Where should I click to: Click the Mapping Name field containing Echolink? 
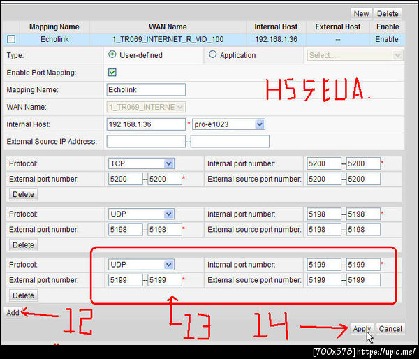point(146,89)
